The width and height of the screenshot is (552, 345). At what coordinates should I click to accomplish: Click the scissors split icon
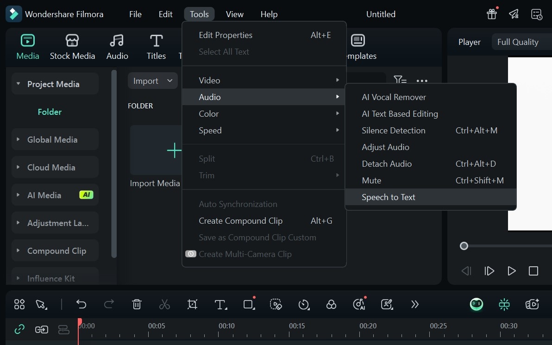point(164,304)
